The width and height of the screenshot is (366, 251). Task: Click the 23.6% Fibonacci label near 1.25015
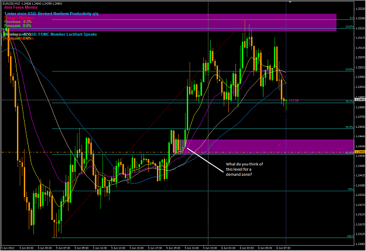(350, 69)
